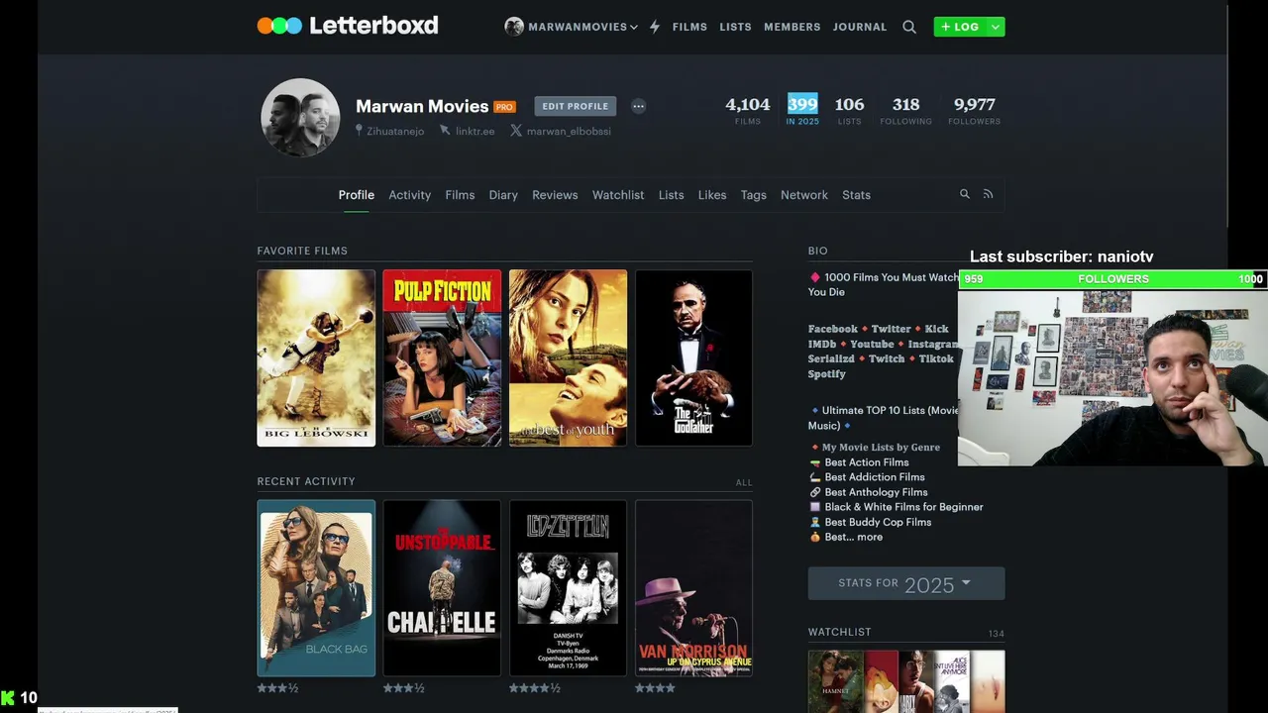Select the Profile tab
The width and height of the screenshot is (1268, 713).
pyautogui.click(x=357, y=195)
